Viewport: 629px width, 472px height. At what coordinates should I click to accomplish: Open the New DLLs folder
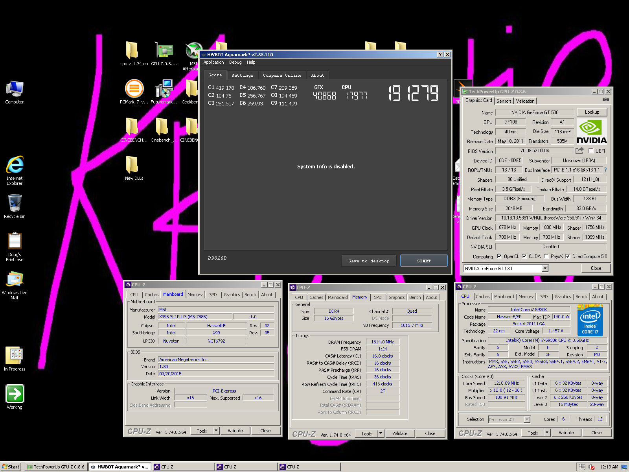pos(134,168)
